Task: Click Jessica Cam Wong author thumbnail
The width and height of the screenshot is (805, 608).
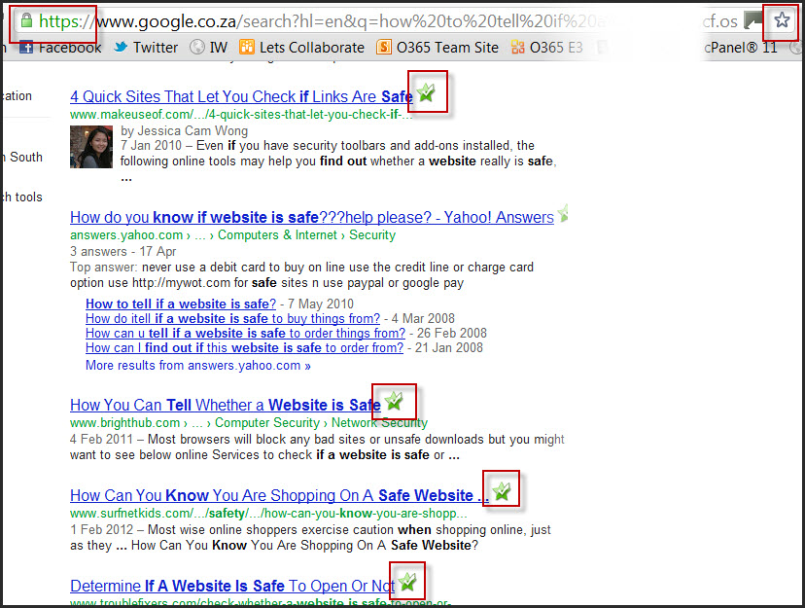Action: pyautogui.click(x=90, y=147)
